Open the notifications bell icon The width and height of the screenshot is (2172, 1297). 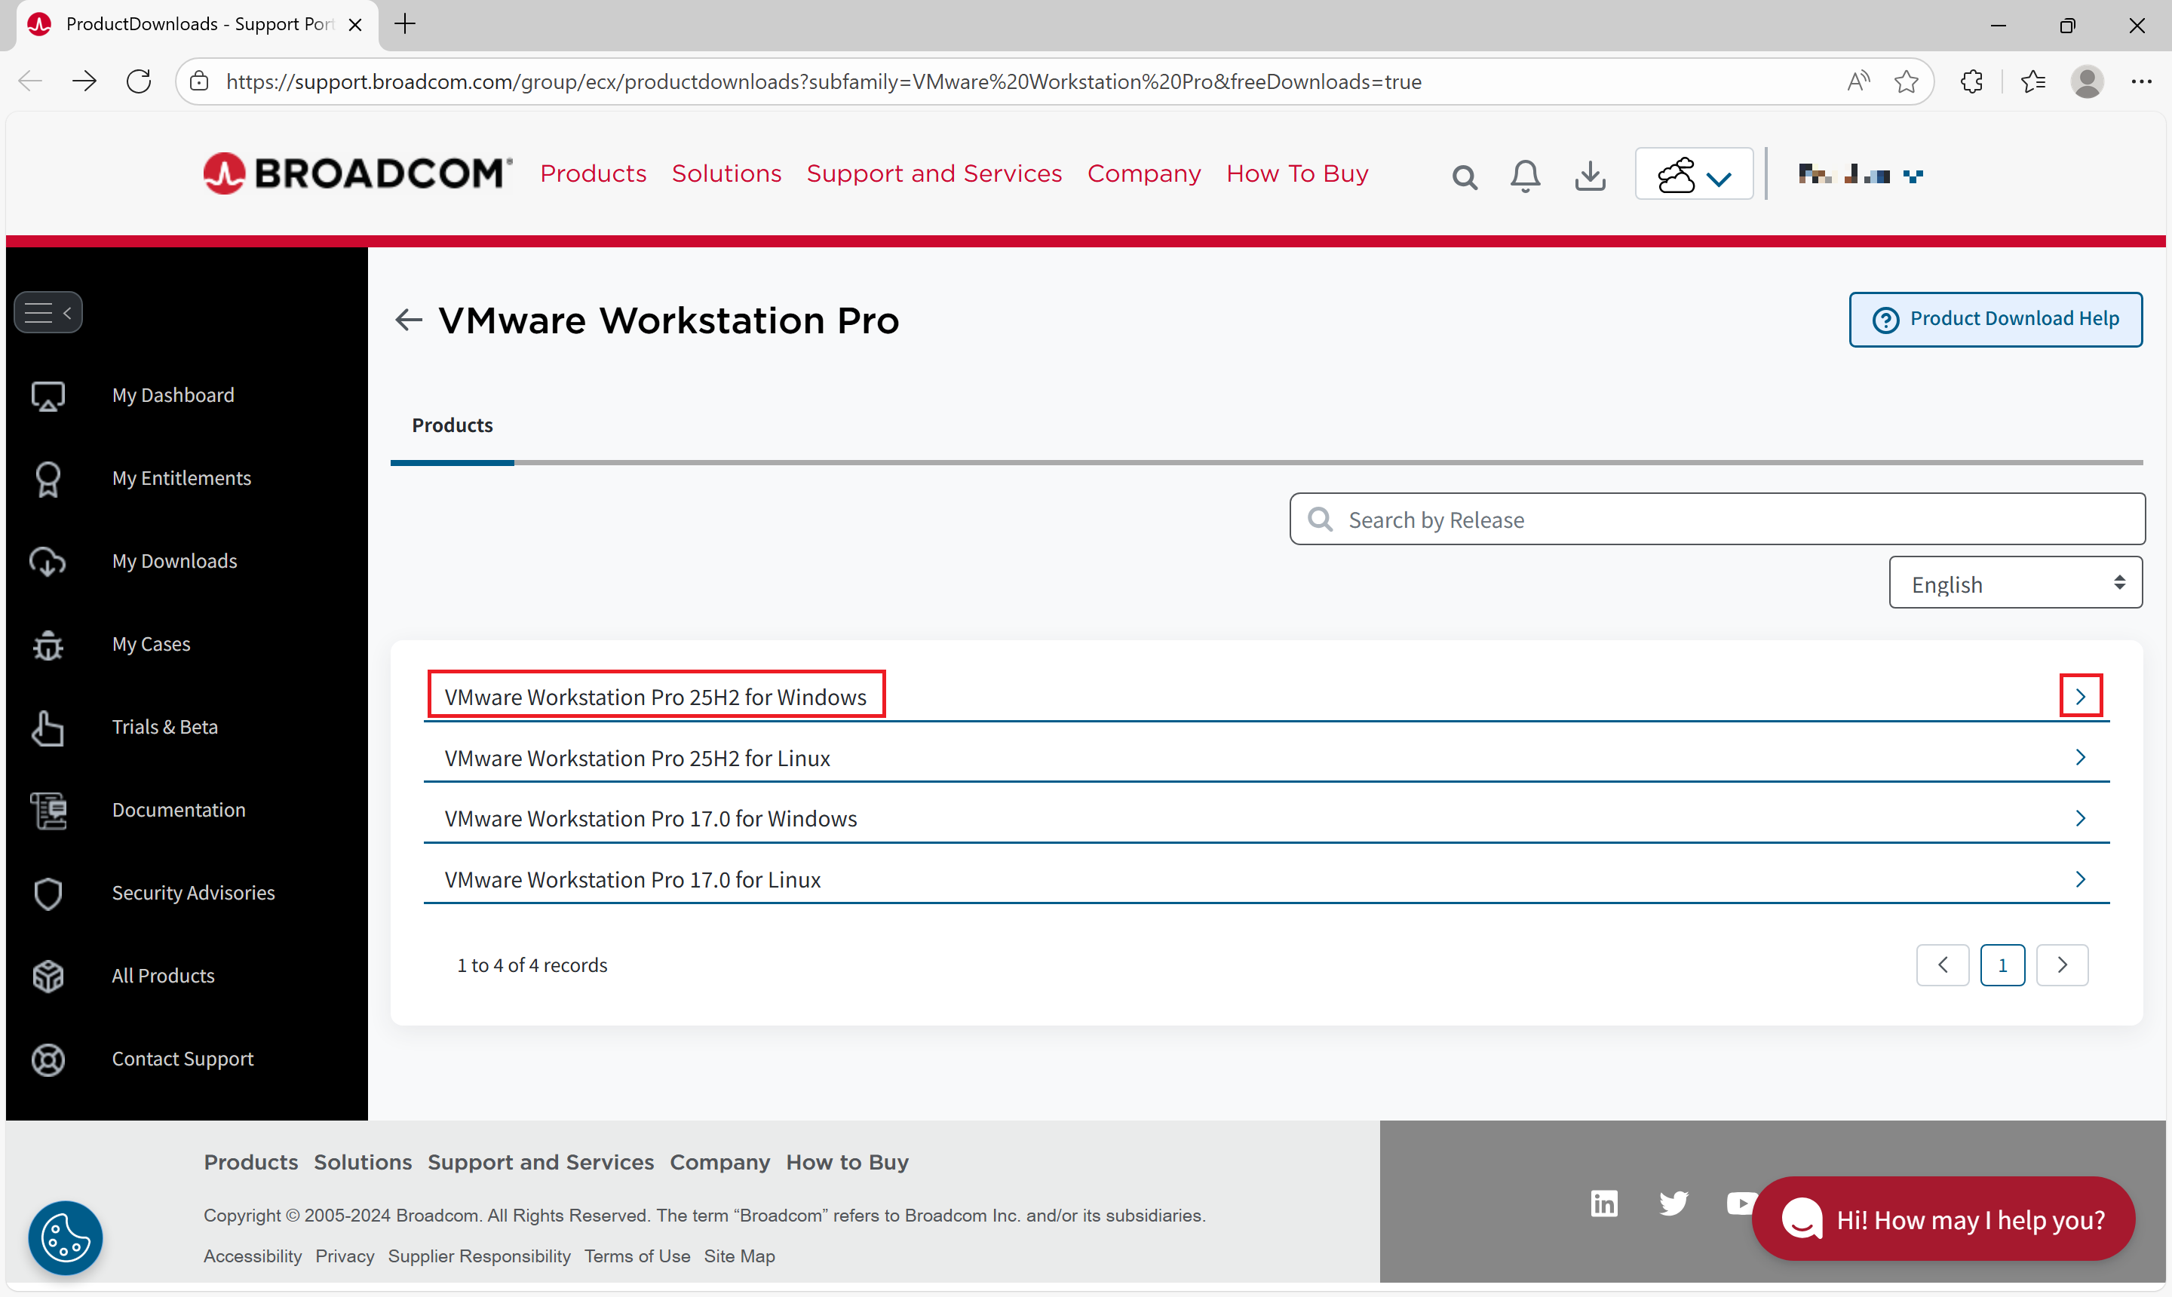click(1525, 176)
